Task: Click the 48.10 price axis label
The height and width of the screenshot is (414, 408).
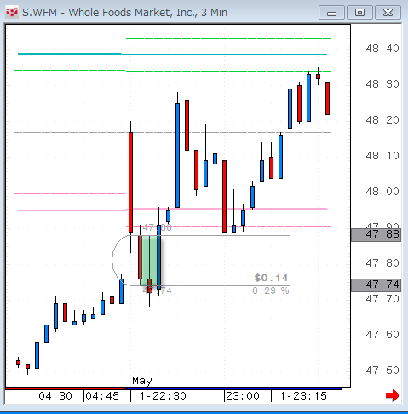Action: (x=382, y=156)
